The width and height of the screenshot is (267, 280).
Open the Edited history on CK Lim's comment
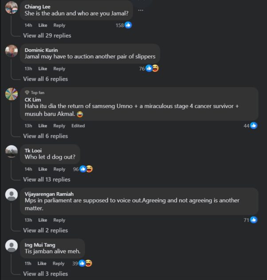78,126
